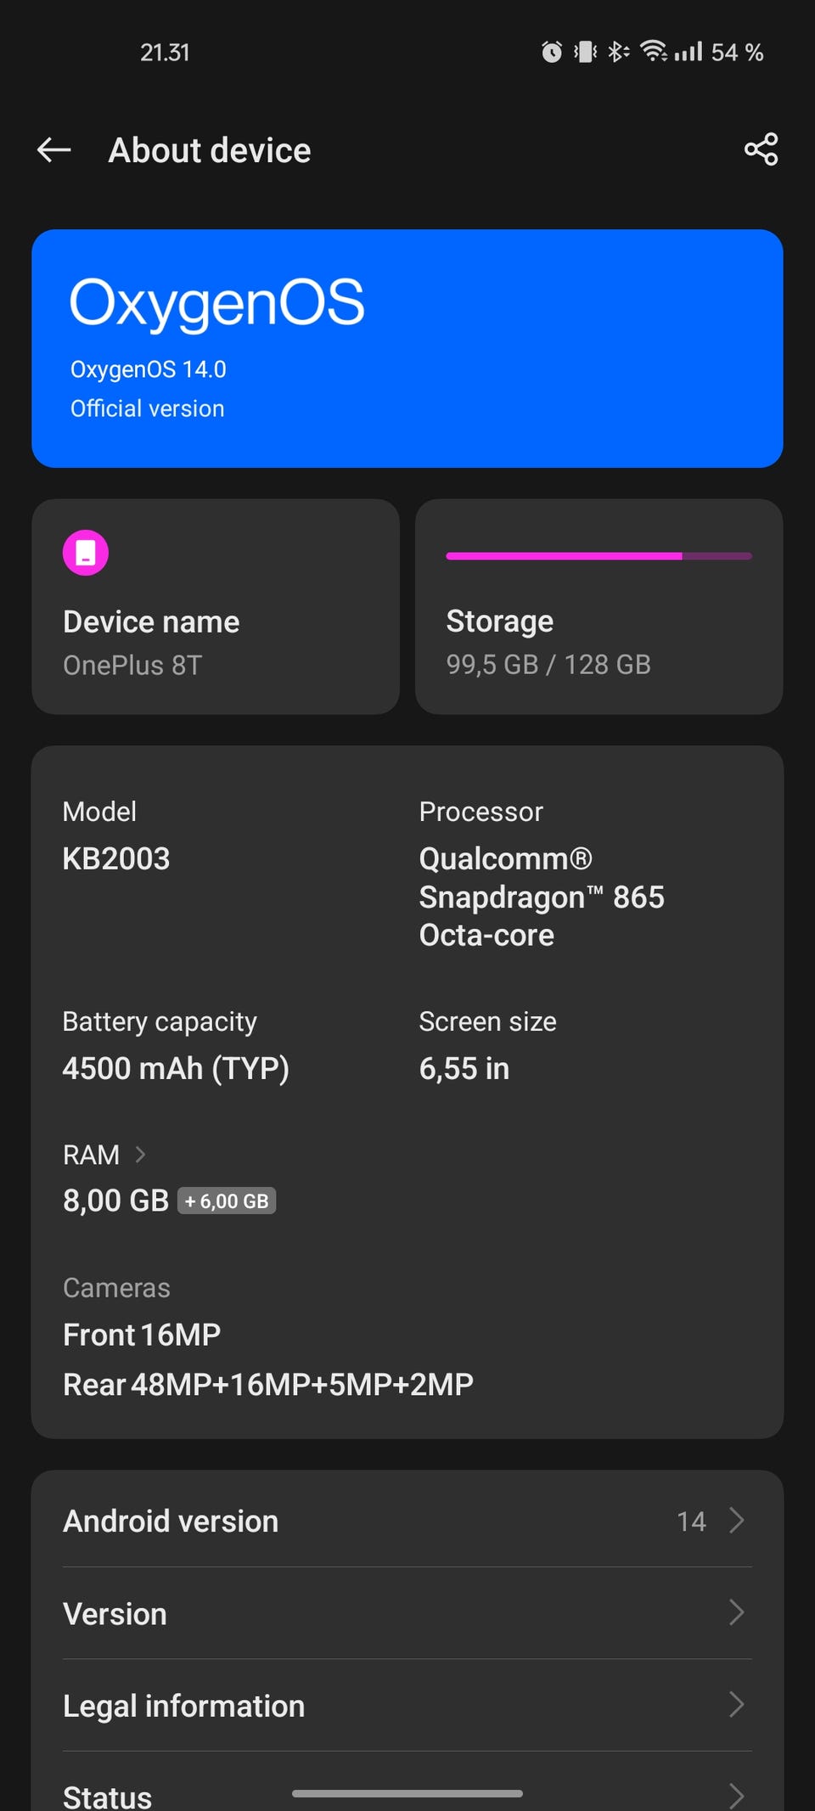Tap the Android version row label

(171, 1521)
